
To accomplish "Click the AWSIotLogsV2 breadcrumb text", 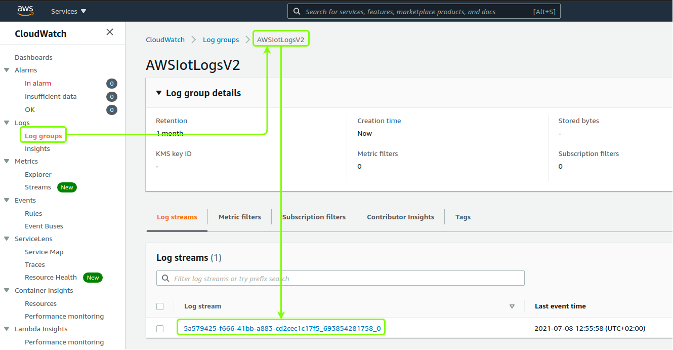I will pos(280,40).
